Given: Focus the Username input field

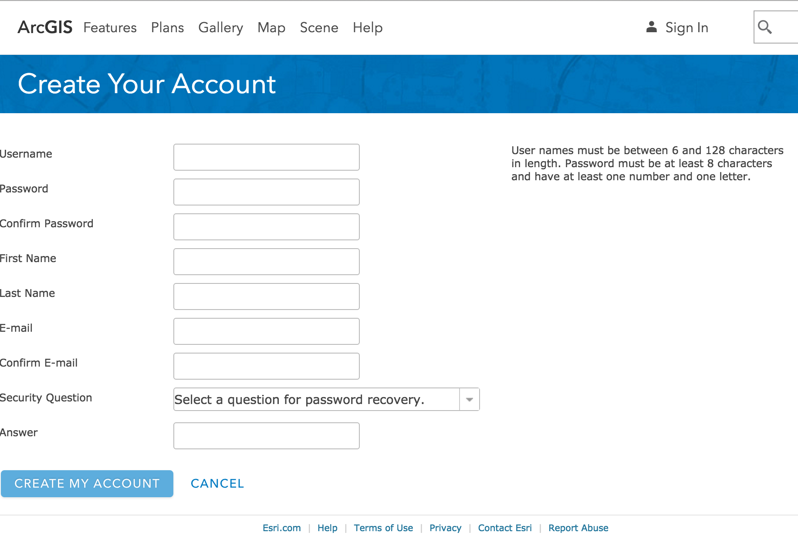Looking at the screenshot, I should (x=267, y=157).
